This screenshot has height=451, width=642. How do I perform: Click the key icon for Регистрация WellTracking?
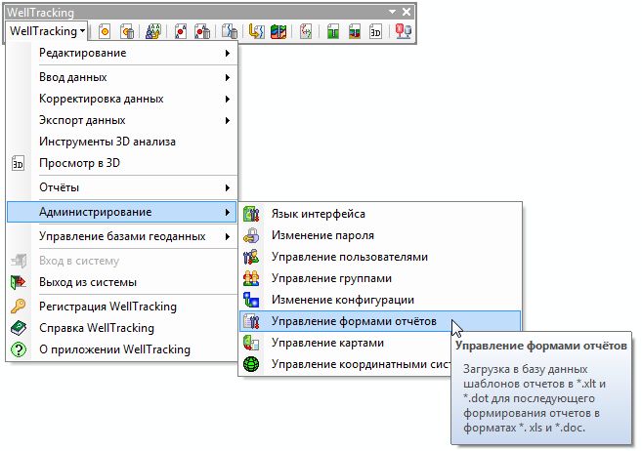click(x=18, y=307)
